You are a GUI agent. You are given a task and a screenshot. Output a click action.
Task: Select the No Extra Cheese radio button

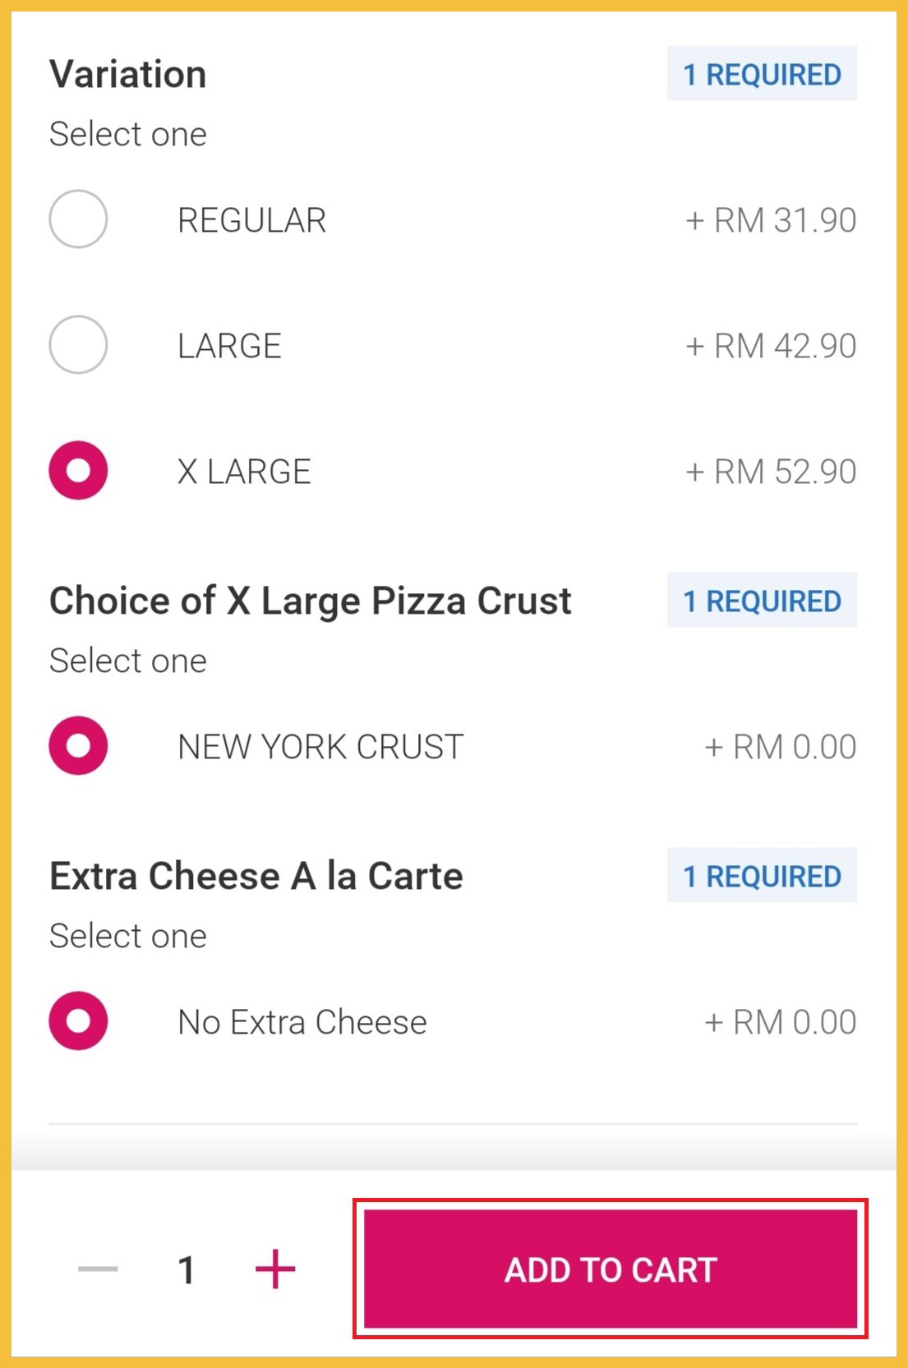point(78,1021)
